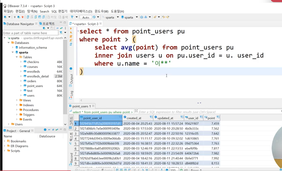Open the 파일(F) menu

point(8,11)
